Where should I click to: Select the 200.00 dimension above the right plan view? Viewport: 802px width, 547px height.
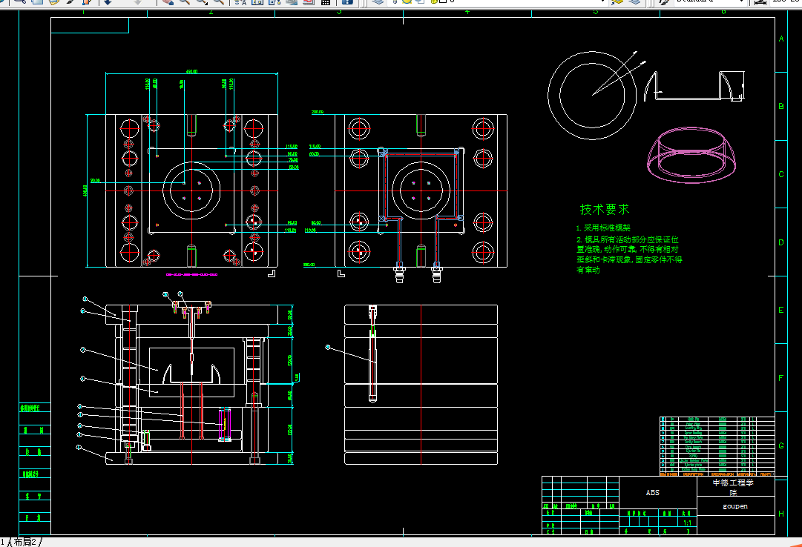point(317,112)
